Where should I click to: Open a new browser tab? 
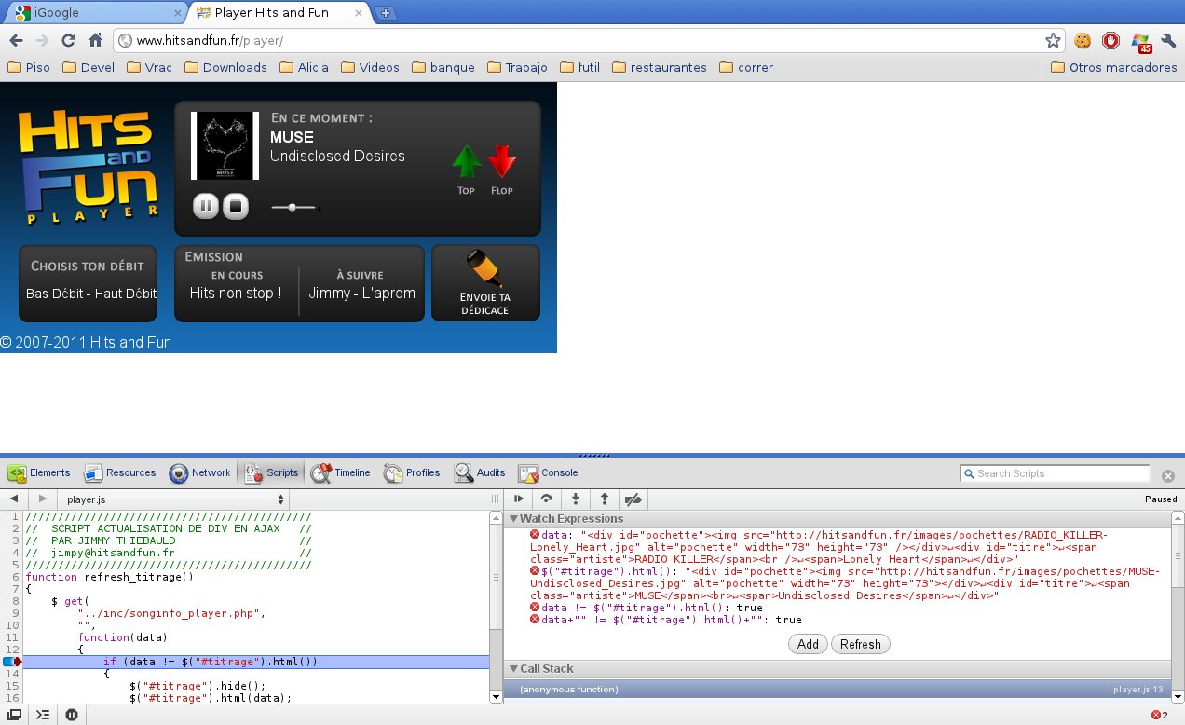[x=387, y=13]
